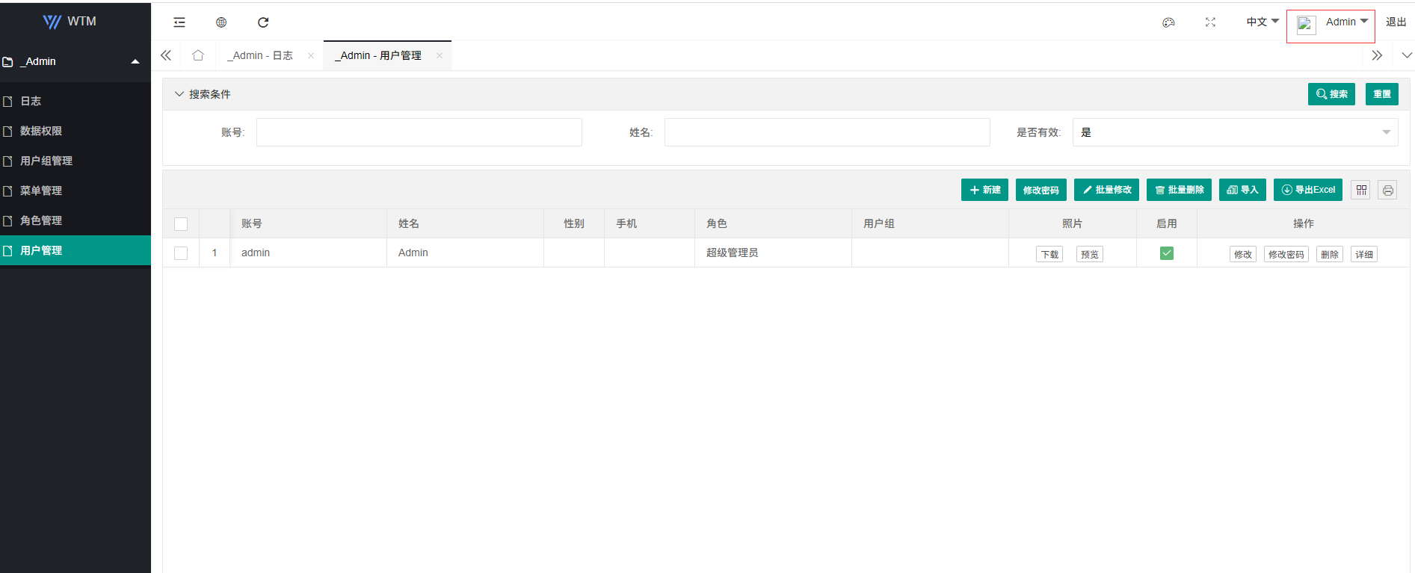
Task: Click the WTM logo
Action: tap(70, 22)
